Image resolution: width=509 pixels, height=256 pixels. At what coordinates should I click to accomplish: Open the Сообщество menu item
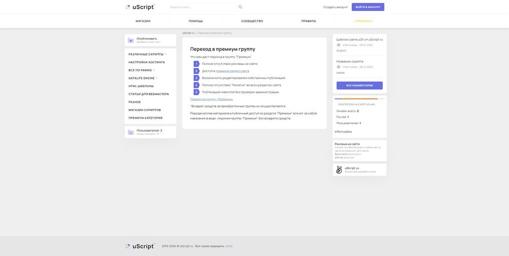tap(252, 21)
